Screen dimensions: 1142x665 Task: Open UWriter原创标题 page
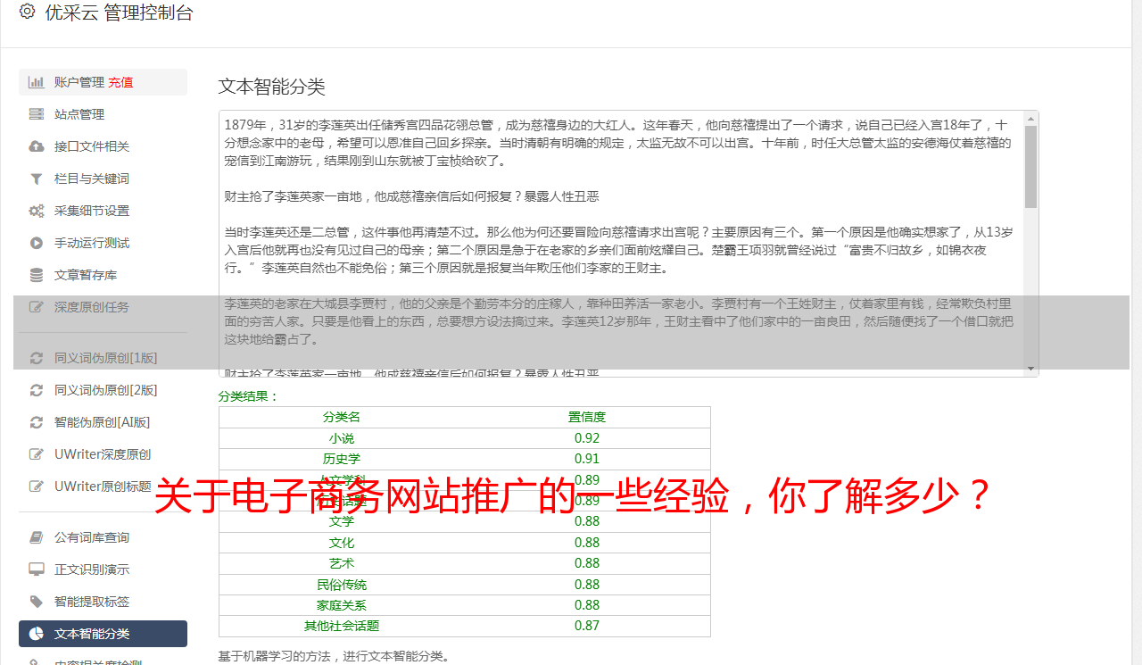(103, 486)
